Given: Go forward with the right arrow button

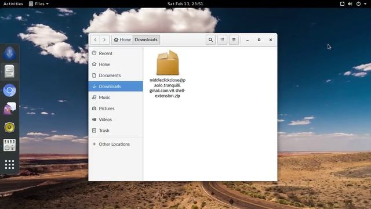Looking at the screenshot, I should pos(104,40).
